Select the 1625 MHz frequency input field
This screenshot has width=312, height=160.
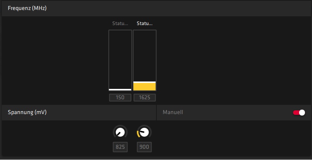click(x=145, y=97)
